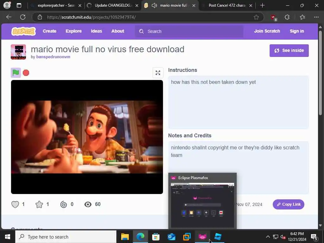This screenshot has height=243, width=324.
Task: Close the explorerpatcher tab
Action: [80, 6]
